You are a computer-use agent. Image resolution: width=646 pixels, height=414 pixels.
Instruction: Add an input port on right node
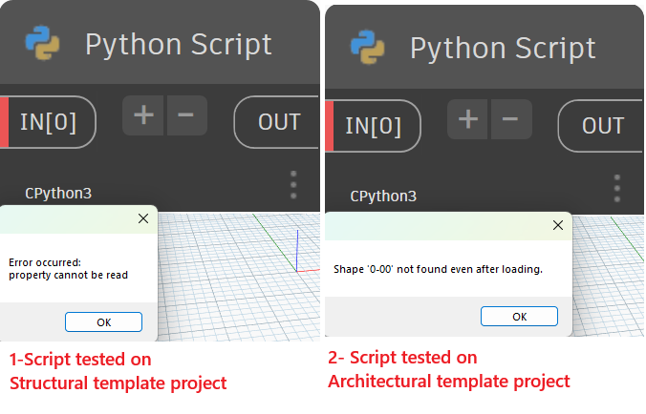tap(468, 119)
